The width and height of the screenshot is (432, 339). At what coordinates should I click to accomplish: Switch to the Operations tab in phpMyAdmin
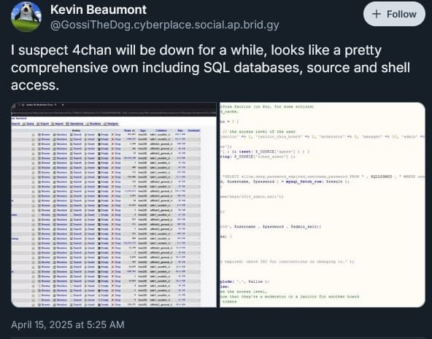(75, 124)
